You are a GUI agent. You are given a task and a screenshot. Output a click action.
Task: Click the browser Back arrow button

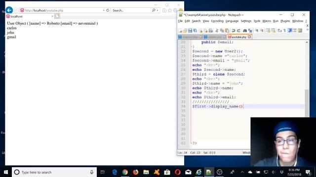point(9,10)
